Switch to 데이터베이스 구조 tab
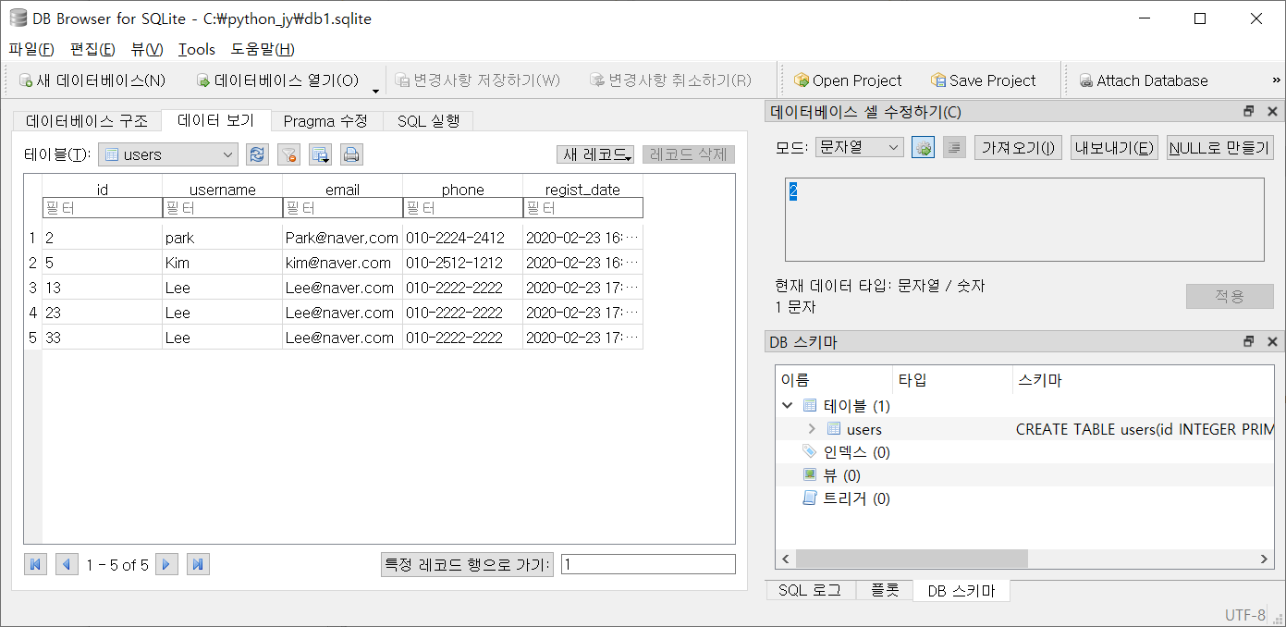Viewport: 1286px width, 627px height. pos(87,121)
